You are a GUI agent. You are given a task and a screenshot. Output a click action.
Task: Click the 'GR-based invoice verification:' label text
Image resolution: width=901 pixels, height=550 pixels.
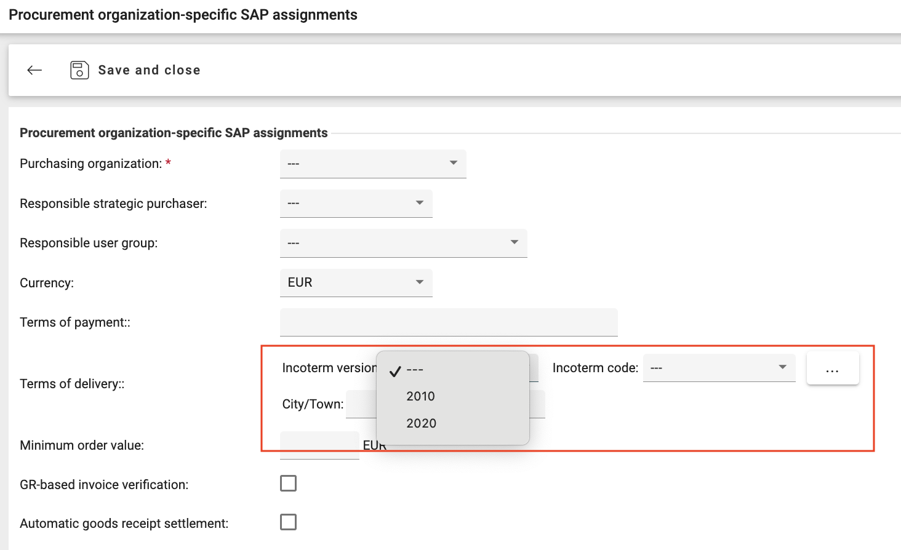[x=104, y=485]
